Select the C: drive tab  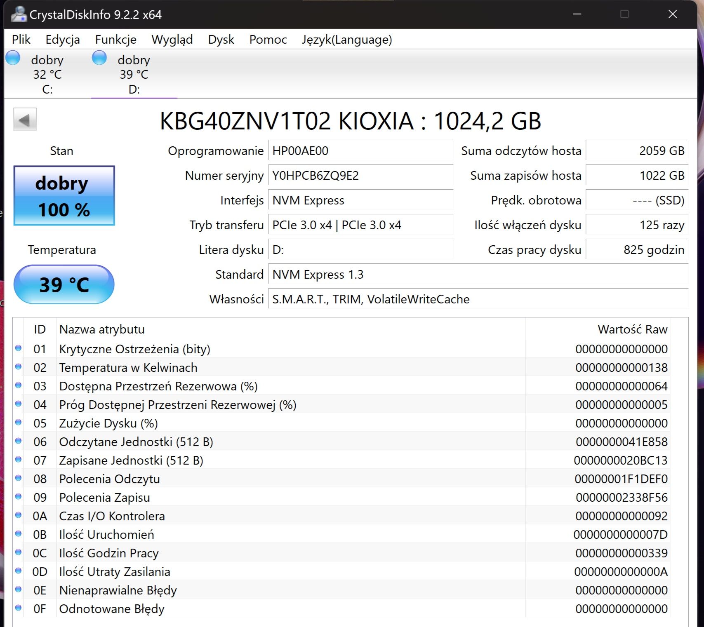(x=47, y=74)
